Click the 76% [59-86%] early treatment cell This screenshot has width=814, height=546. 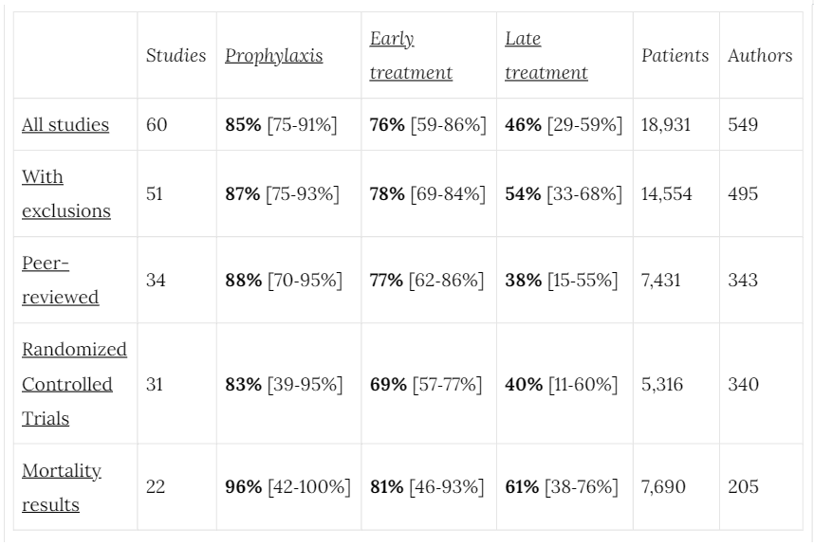click(427, 125)
